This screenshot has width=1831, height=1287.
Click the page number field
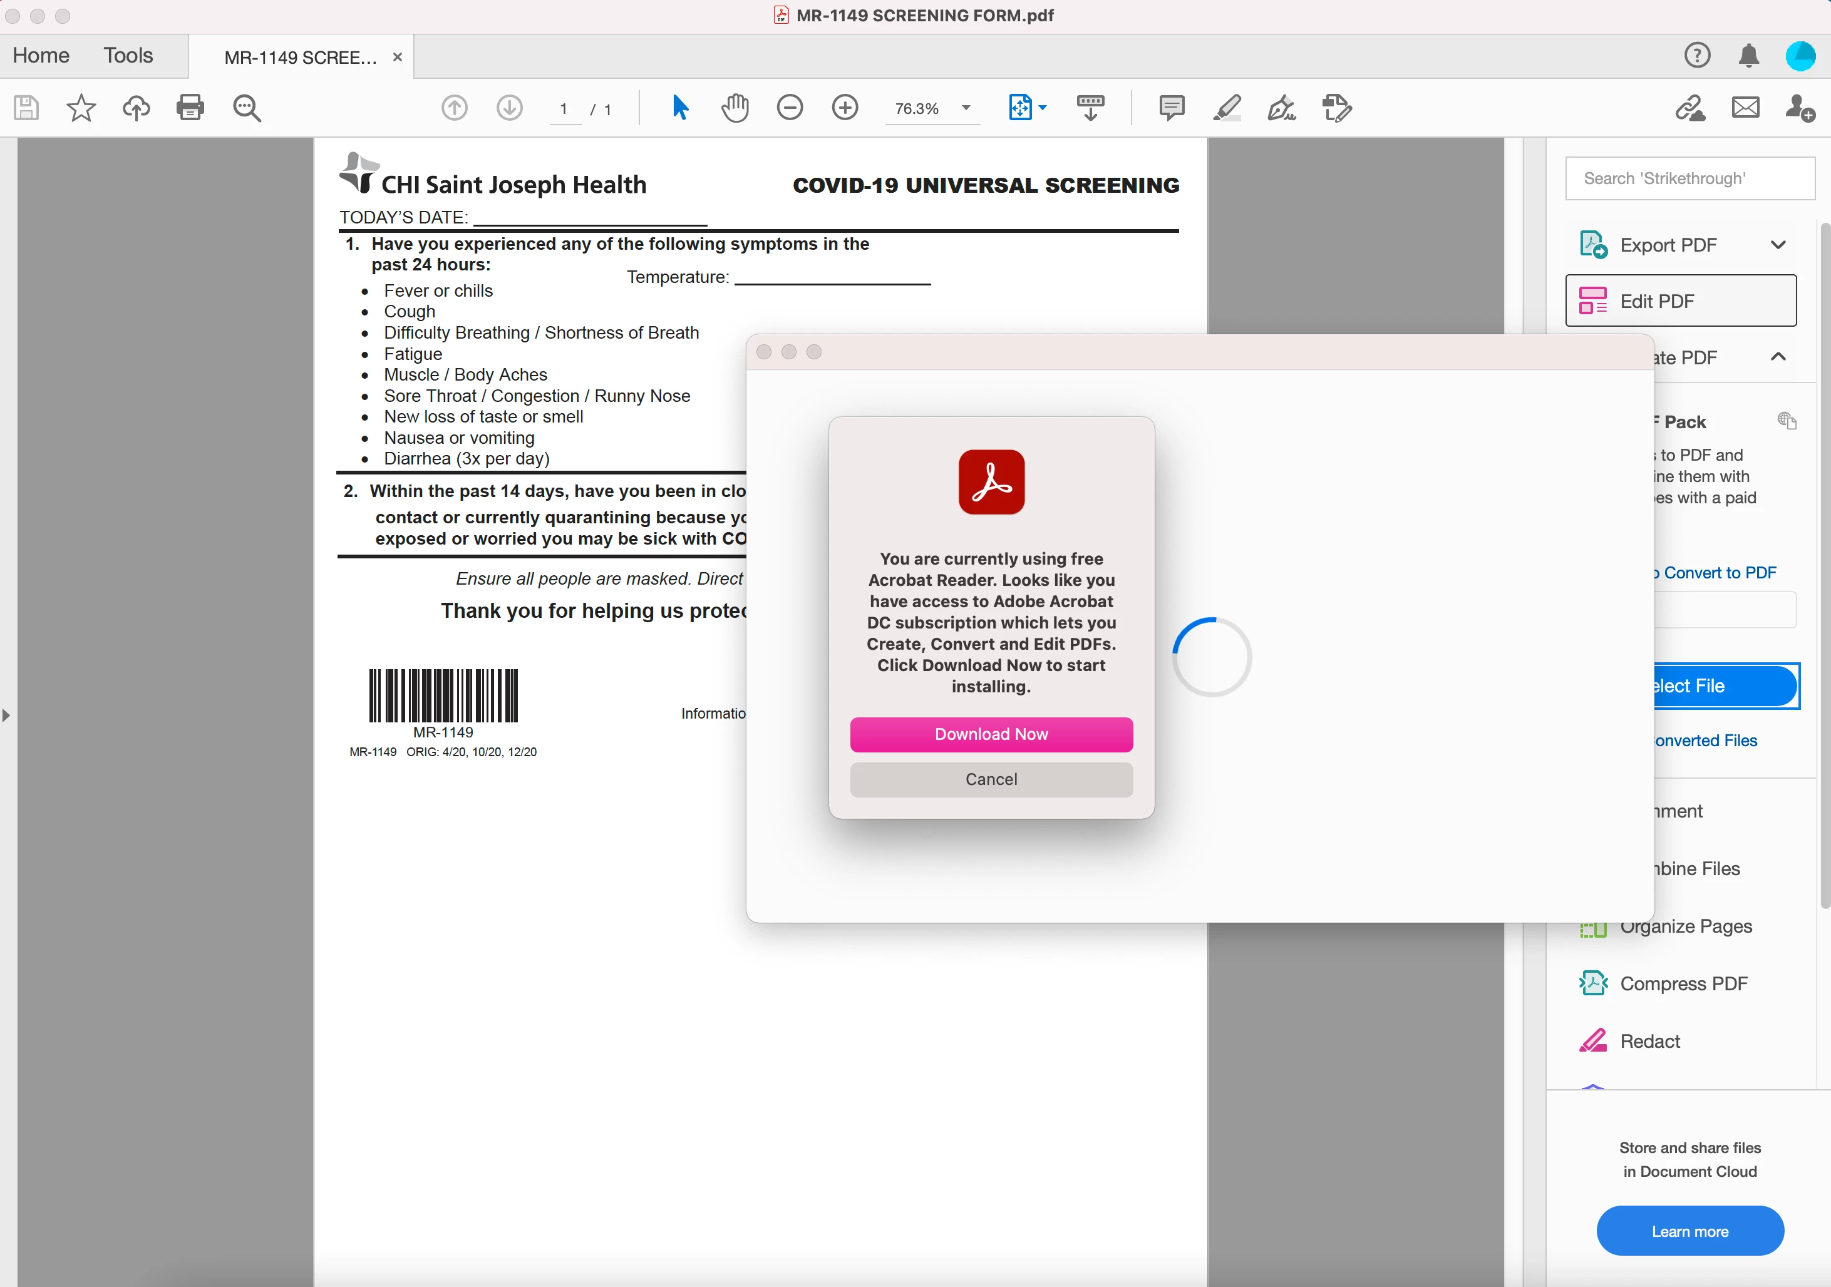click(x=564, y=108)
